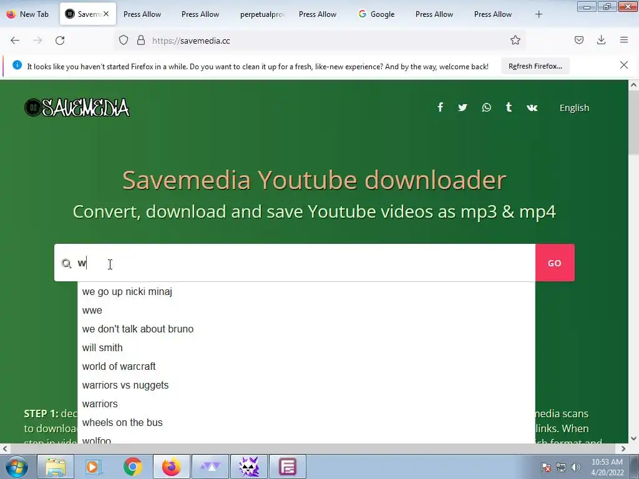Switch to the first Press Allow tab
Image resolution: width=639 pixels, height=479 pixels.
(142, 14)
